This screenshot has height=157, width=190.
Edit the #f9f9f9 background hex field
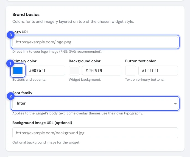pyautogui.click(x=102, y=71)
